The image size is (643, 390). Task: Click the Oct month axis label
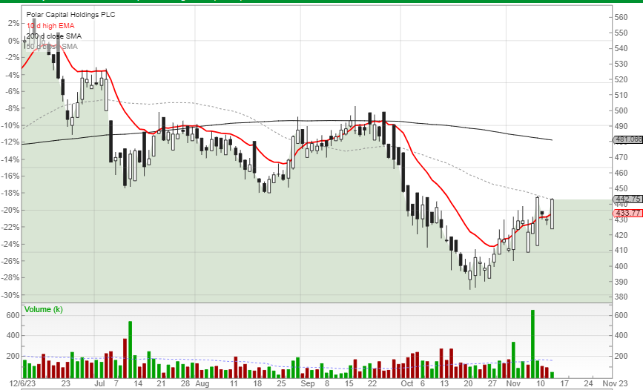[407, 383]
